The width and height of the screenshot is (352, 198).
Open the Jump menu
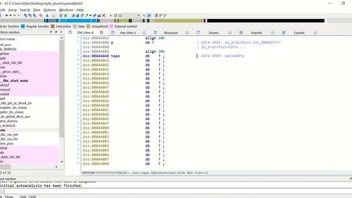pos(12,10)
